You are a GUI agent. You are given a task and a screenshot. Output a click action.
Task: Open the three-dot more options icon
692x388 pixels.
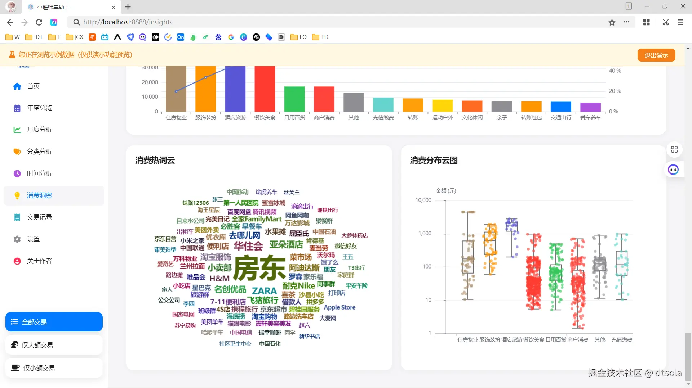coord(626,22)
